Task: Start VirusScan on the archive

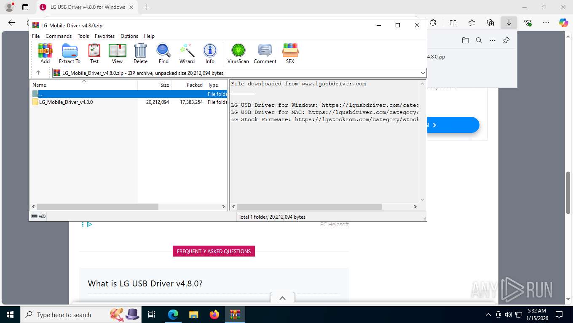Action: pos(238,53)
